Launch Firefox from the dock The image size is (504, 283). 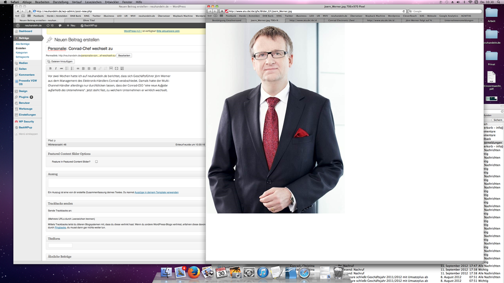click(193, 272)
